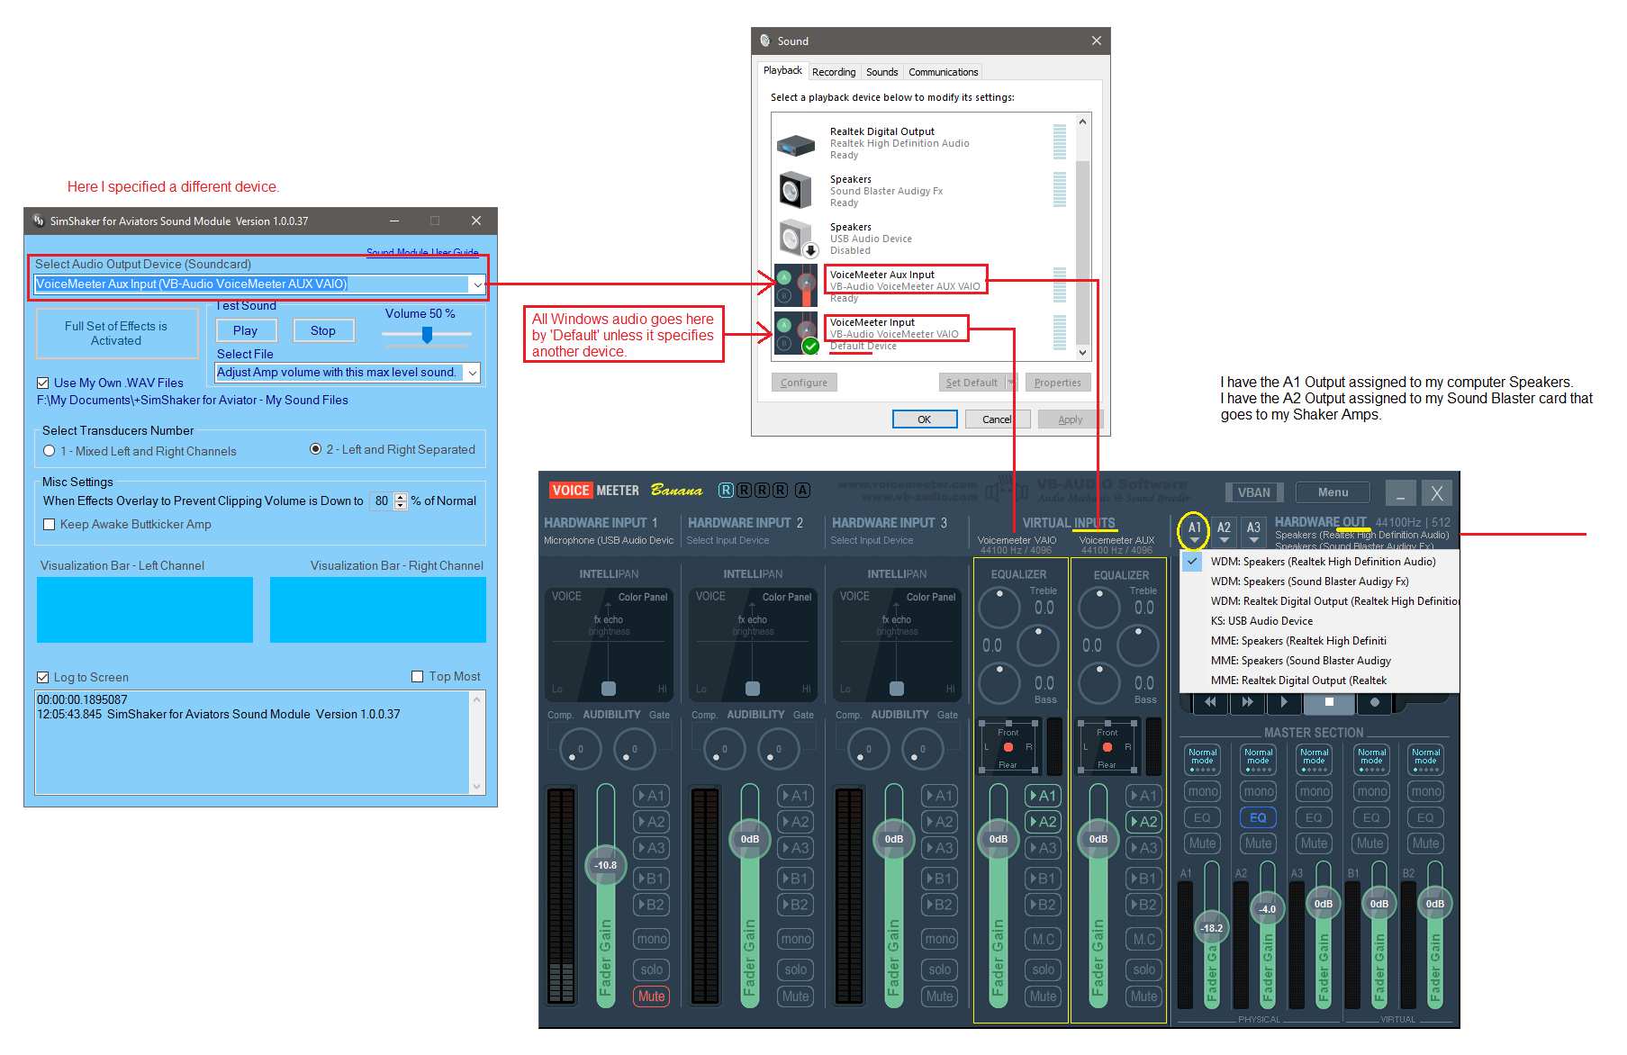The height and width of the screenshot is (1055, 1627).
Task: Select Left and Right Separated radio
Action: tap(315, 449)
